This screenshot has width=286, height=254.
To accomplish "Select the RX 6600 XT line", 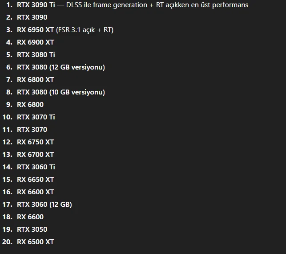I will point(36,192).
